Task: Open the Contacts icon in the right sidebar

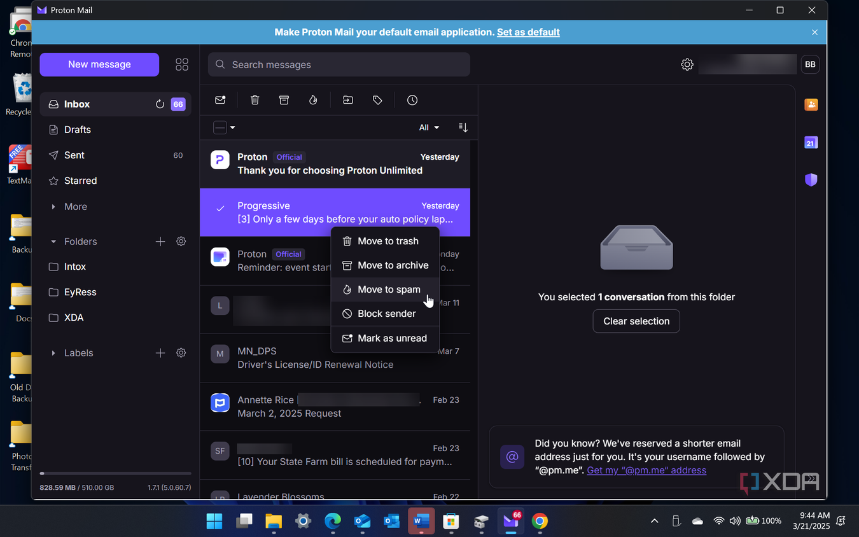Action: point(811,104)
